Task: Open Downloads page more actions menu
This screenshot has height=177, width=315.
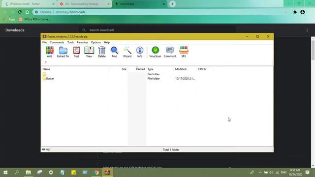Action: (307, 30)
